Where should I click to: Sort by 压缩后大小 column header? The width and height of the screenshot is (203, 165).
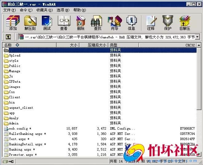pos(94,45)
